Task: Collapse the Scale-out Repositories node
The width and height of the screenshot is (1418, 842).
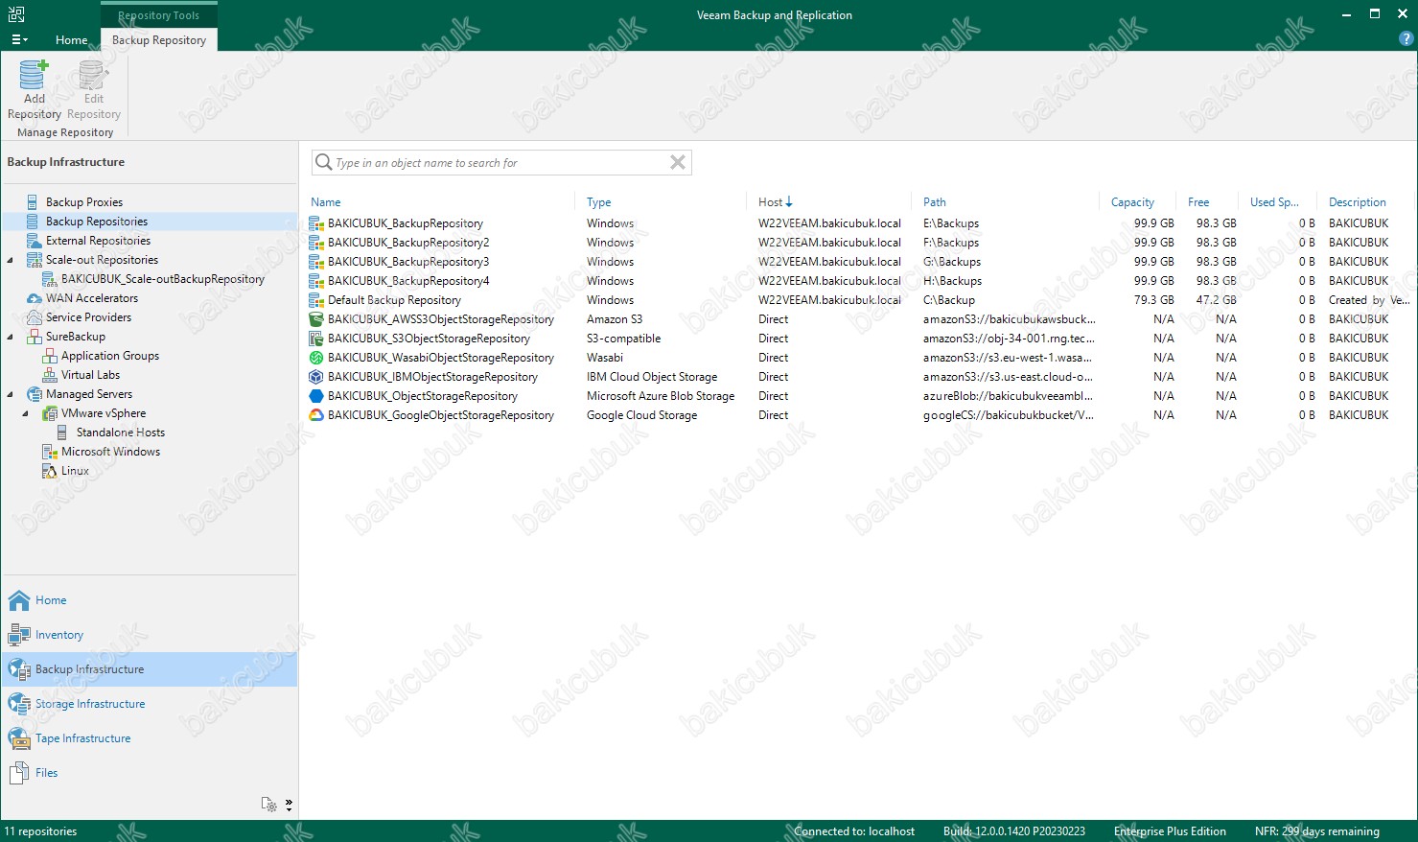Action: (x=11, y=260)
